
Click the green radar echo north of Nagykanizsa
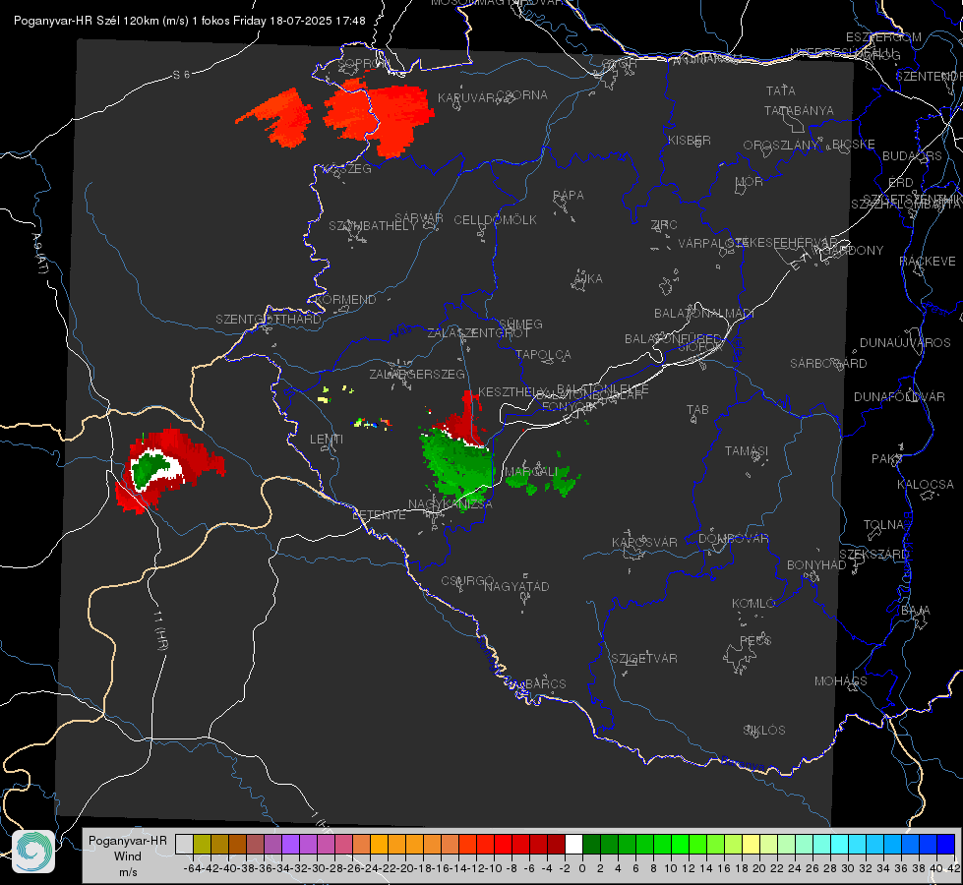click(457, 468)
